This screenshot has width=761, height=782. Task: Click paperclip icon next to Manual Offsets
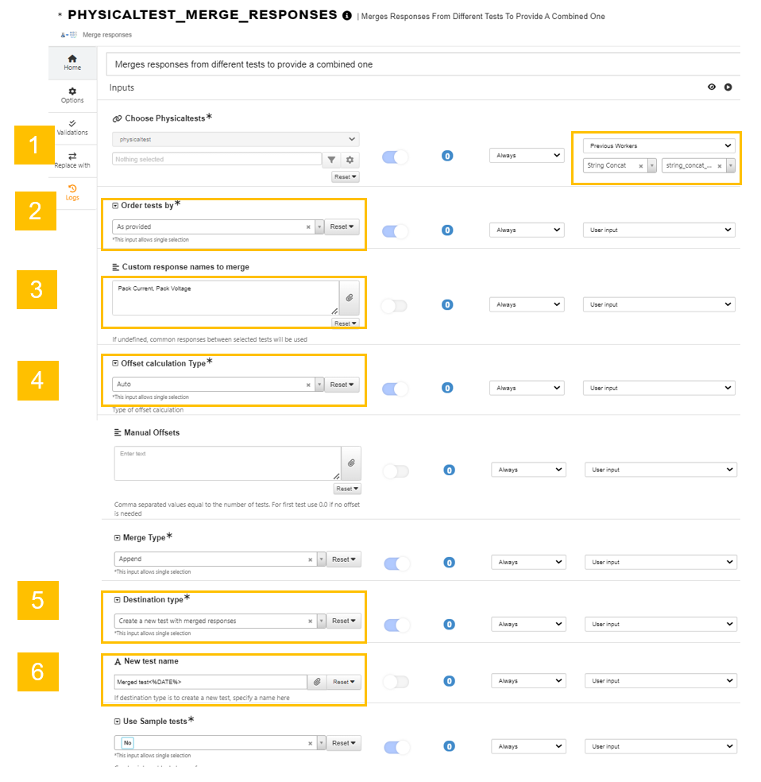[351, 463]
